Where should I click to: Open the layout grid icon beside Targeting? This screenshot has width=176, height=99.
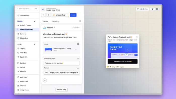click(80, 21)
